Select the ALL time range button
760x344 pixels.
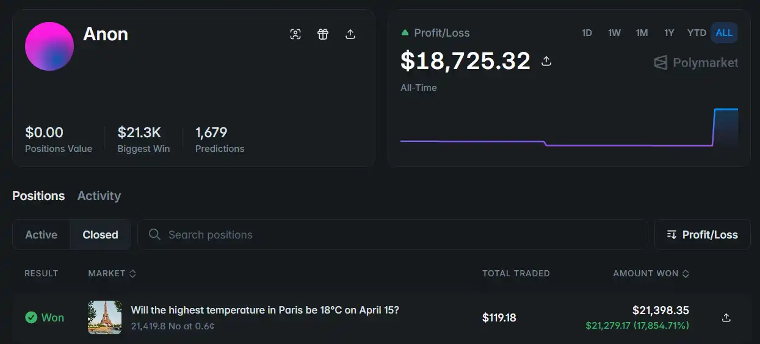(724, 33)
